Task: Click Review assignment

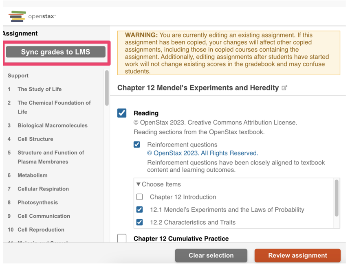Action: 297,255
